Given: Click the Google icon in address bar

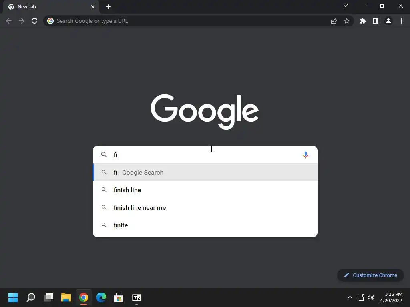Looking at the screenshot, I should point(50,21).
